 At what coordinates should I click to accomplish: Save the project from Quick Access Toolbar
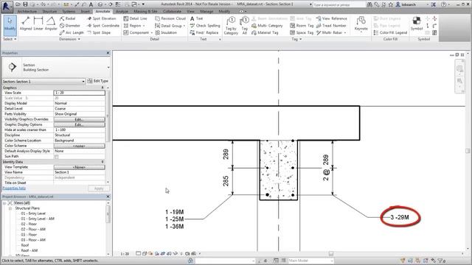pyautogui.click(x=25, y=4)
